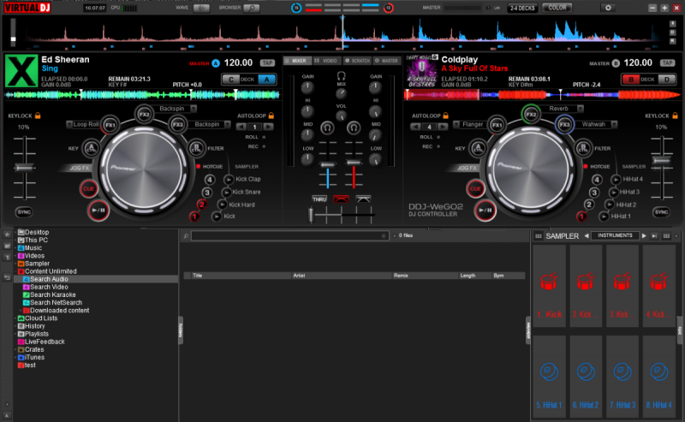Increase right deck autoloop length
The height and width of the screenshot is (422, 685).
[443, 127]
